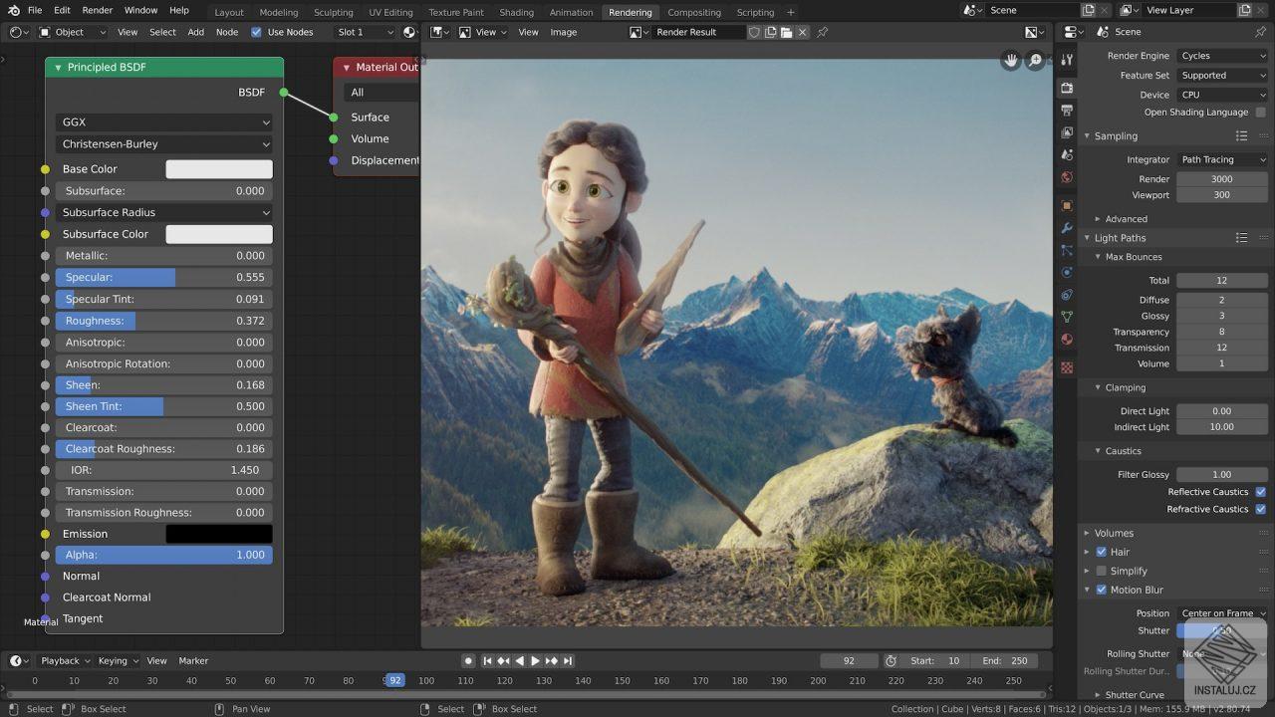Open the World properties tab icon
Viewport: 1275px width, 717px height.
click(1067, 177)
